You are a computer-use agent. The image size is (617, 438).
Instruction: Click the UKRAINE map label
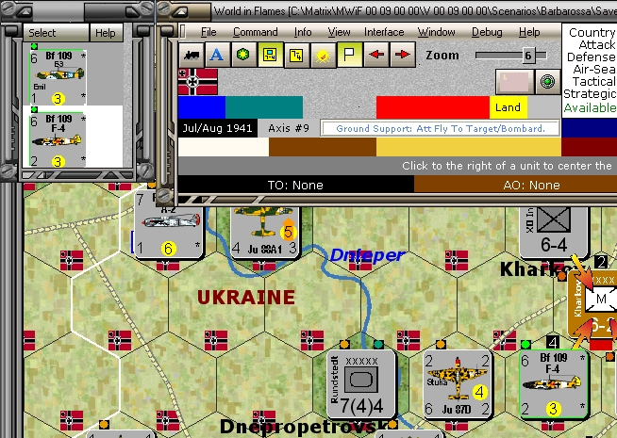pyautogui.click(x=246, y=297)
